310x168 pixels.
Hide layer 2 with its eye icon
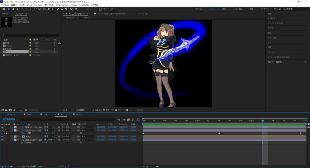click(x=2, y=130)
